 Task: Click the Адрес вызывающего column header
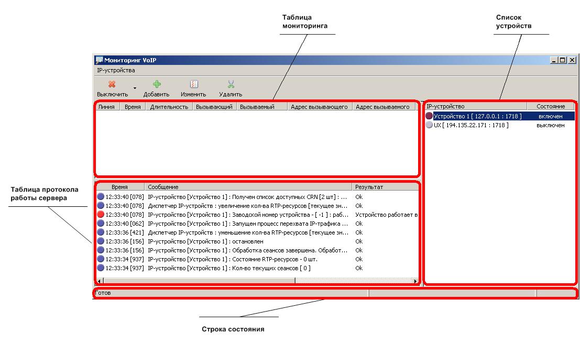(319, 107)
